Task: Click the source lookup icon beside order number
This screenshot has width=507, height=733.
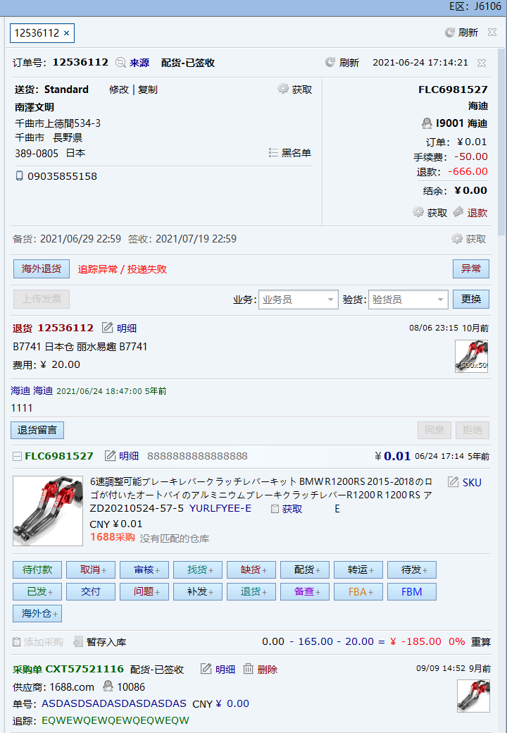Action: pyautogui.click(x=120, y=63)
